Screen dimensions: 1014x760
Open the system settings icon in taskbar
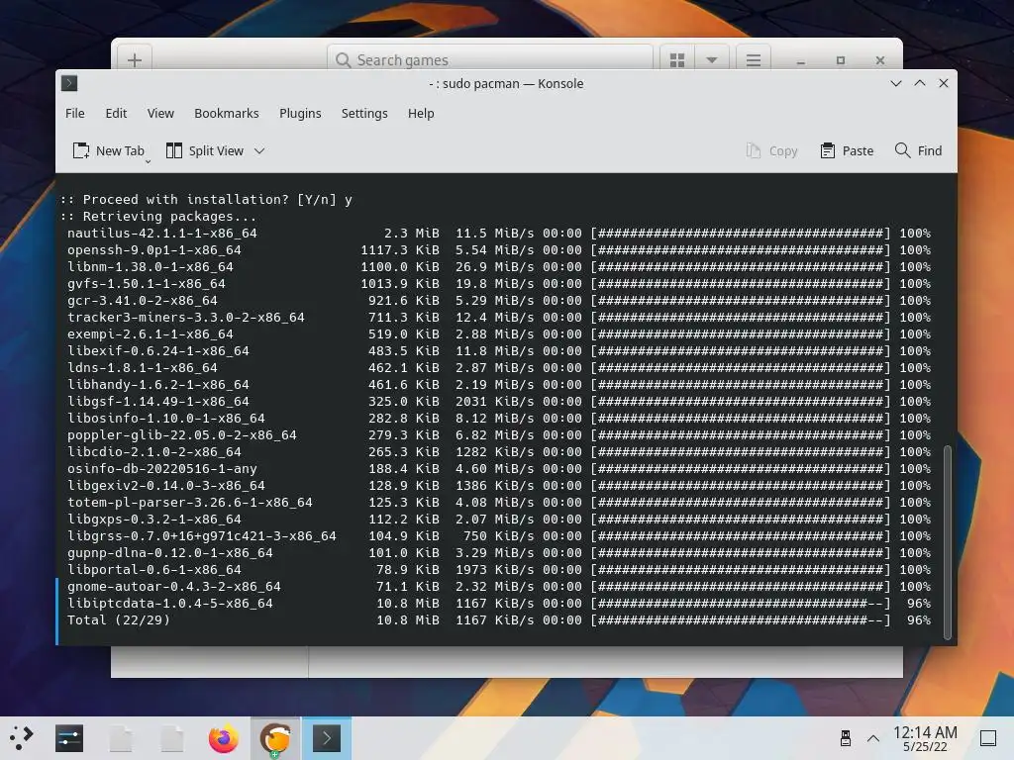pyautogui.click(x=69, y=738)
